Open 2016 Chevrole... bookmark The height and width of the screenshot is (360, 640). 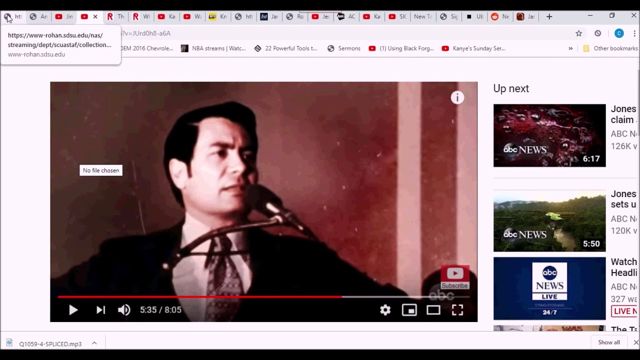pos(147,48)
